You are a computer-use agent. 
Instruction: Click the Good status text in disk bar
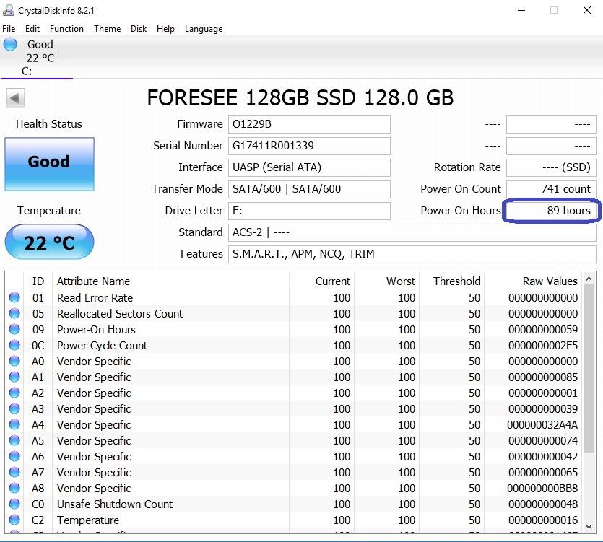tap(40, 44)
